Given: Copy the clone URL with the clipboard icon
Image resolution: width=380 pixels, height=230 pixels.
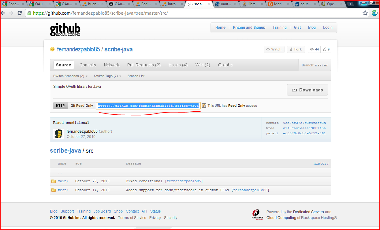Looking at the screenshot, I should (x=204, y=106).
